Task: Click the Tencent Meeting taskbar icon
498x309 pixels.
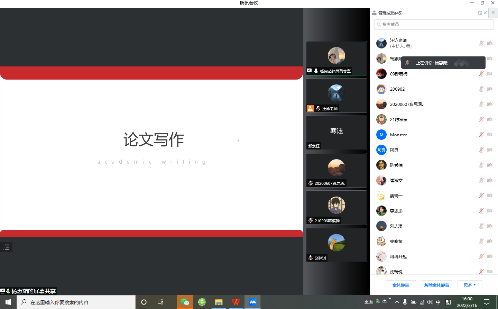Action: click(253, 302)
